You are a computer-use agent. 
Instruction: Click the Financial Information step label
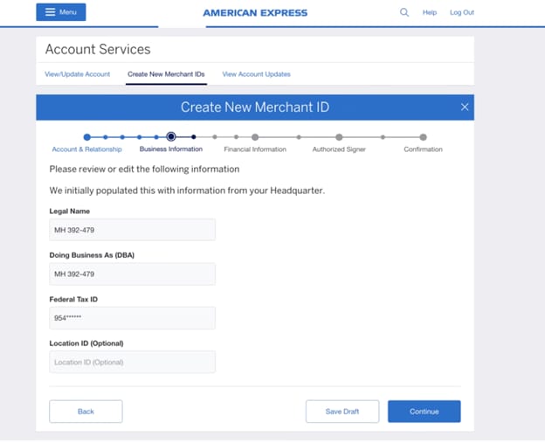[255, 149]
